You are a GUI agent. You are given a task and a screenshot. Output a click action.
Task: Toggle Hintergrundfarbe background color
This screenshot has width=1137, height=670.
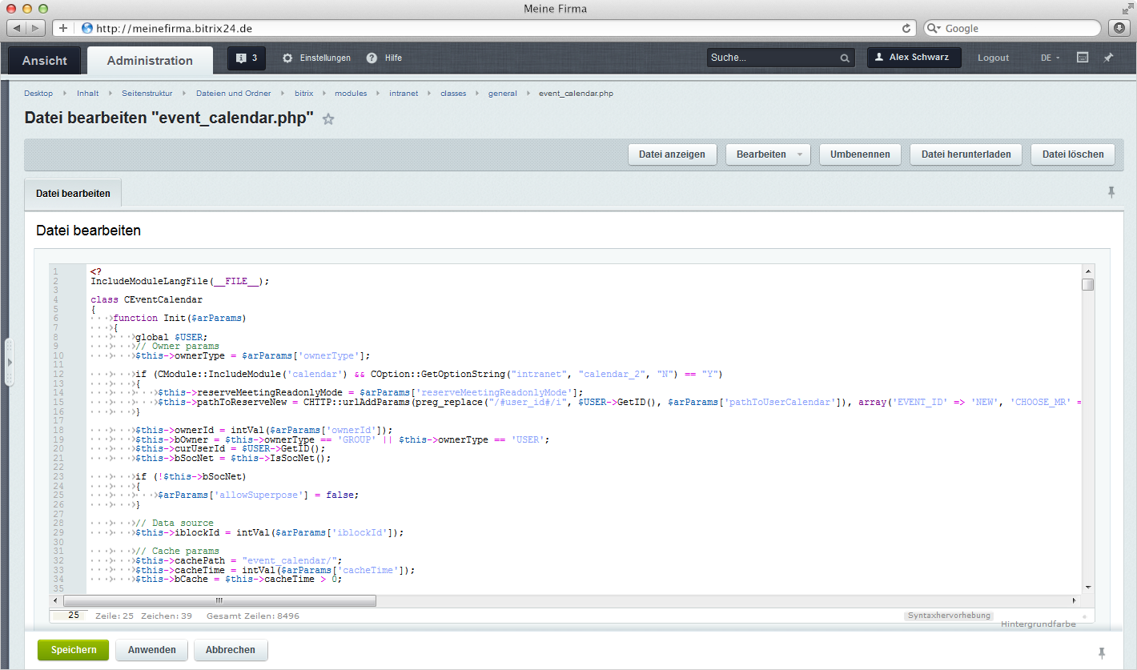click(x=1038, y=624)
